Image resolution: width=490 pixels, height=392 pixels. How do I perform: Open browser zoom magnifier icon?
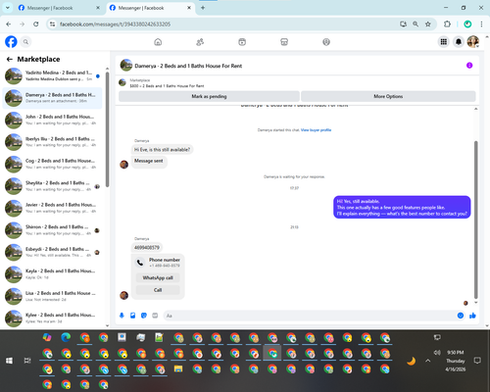point(416,24)
